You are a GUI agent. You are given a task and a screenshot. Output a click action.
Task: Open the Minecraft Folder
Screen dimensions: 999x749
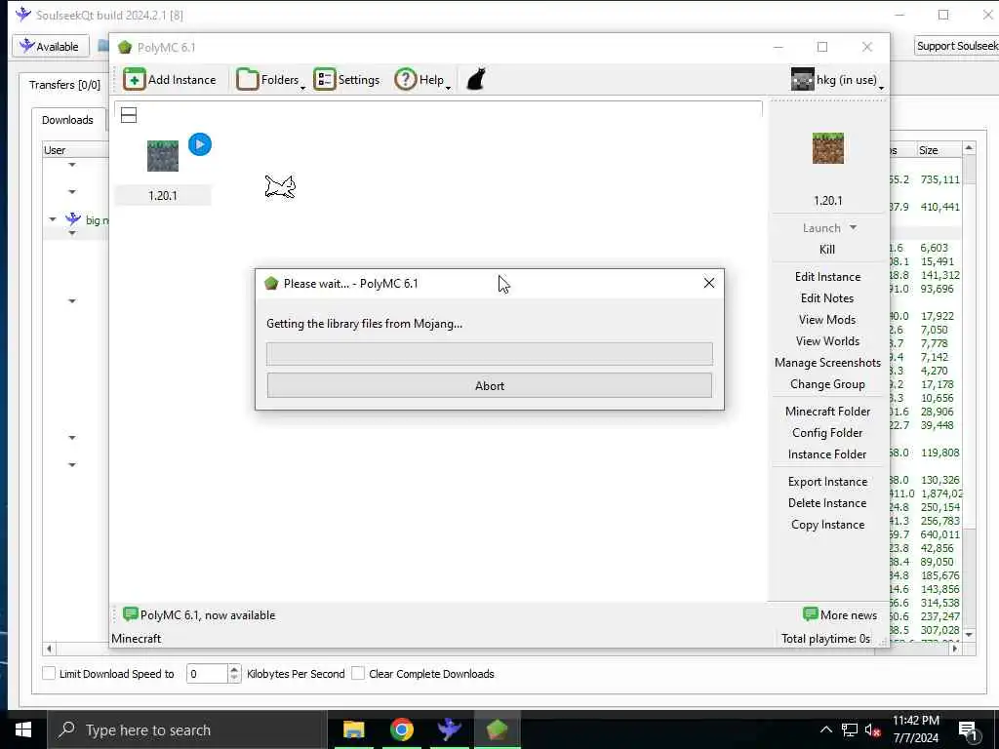[827, 412]
